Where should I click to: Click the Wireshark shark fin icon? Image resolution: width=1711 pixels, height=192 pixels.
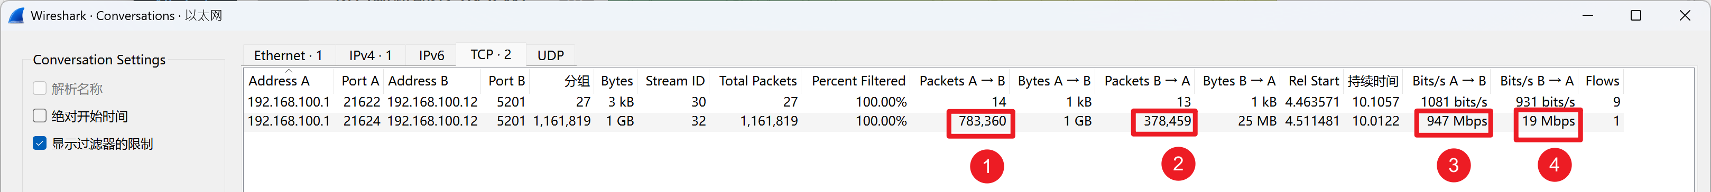[16, 15]
